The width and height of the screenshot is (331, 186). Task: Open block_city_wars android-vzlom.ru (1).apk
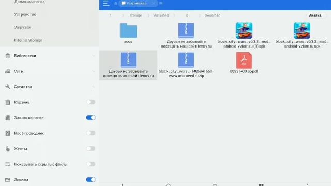coord(244,36)
